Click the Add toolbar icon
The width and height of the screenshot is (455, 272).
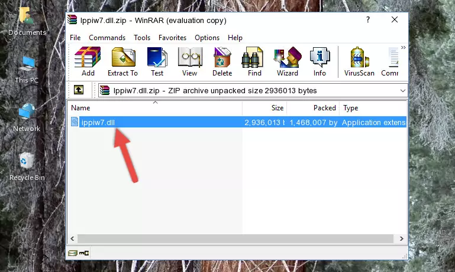pyautogui.click(x=88, y=61)
